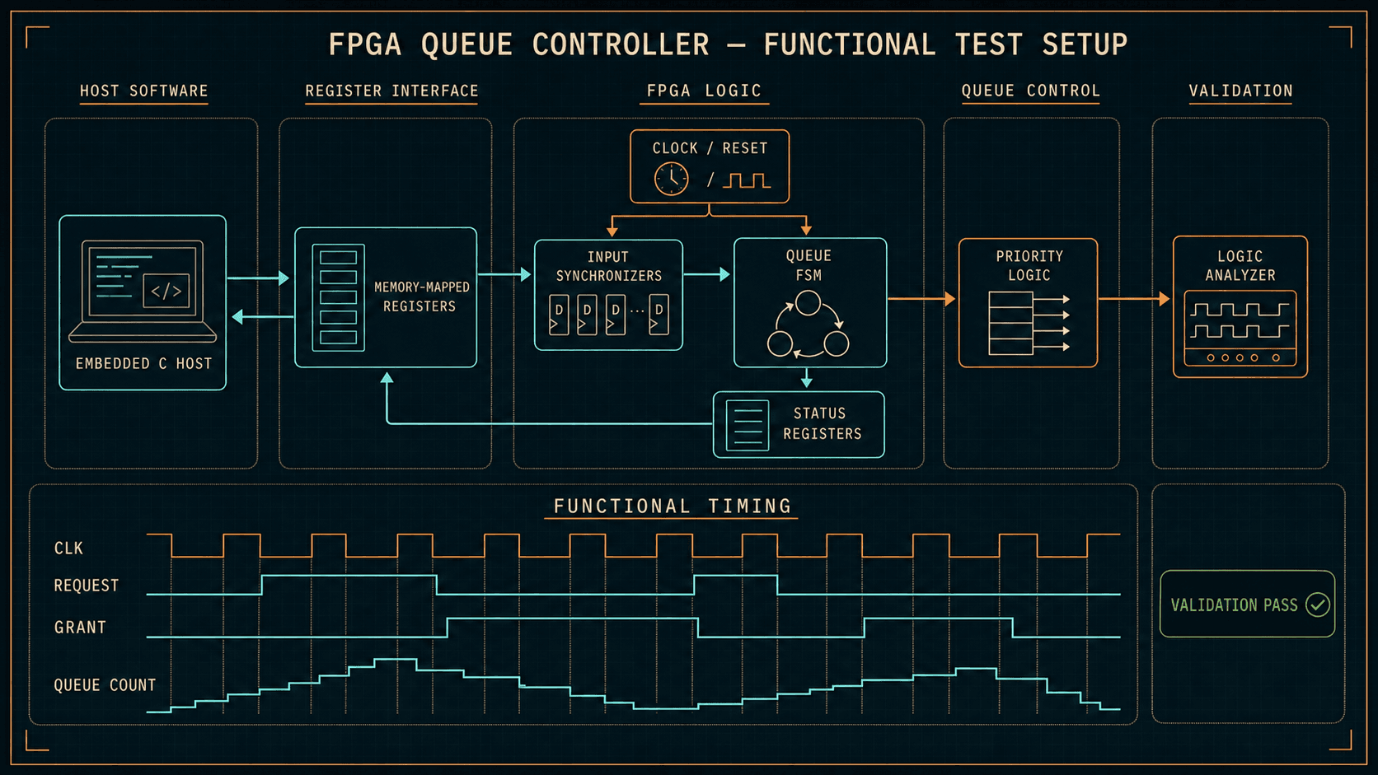Click the three-state cycle diagram in Queue FSM

click(809, 324)
